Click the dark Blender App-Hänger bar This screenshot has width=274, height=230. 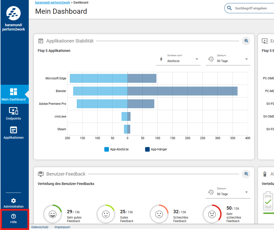(x=182, y=91)
